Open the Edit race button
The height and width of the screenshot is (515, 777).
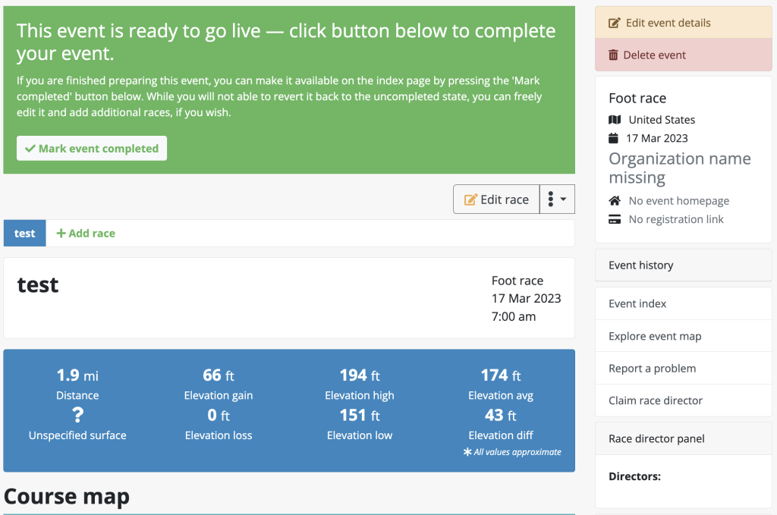point(496,199)
